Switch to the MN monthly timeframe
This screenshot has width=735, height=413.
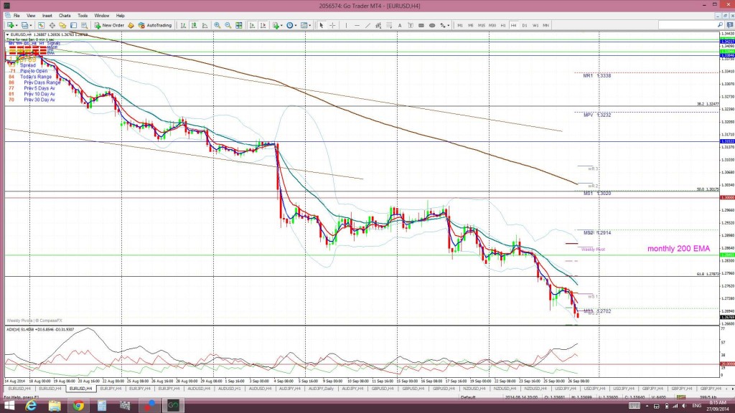tap(546, 25)
